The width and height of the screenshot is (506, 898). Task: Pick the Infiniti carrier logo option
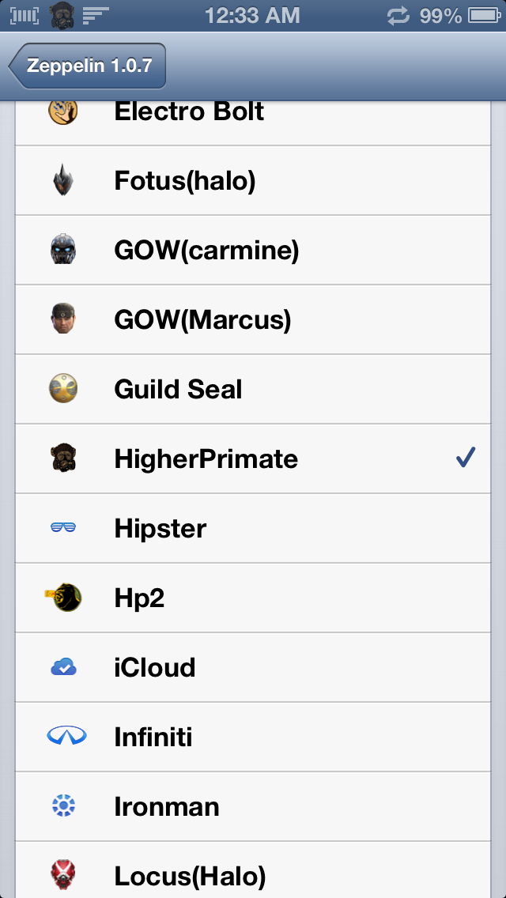click(x=253, y=737)
